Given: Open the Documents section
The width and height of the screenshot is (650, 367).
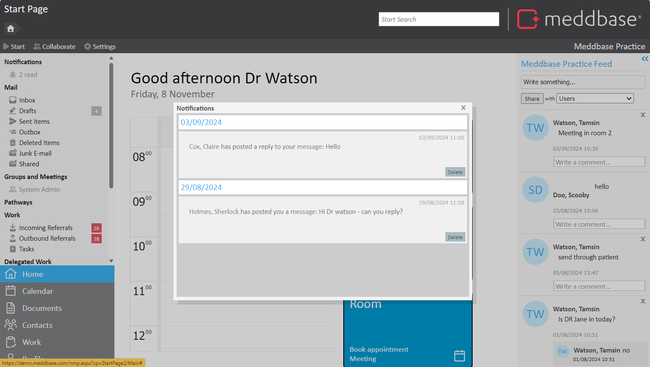Looking at the screenshot, I should click(42, 308).
